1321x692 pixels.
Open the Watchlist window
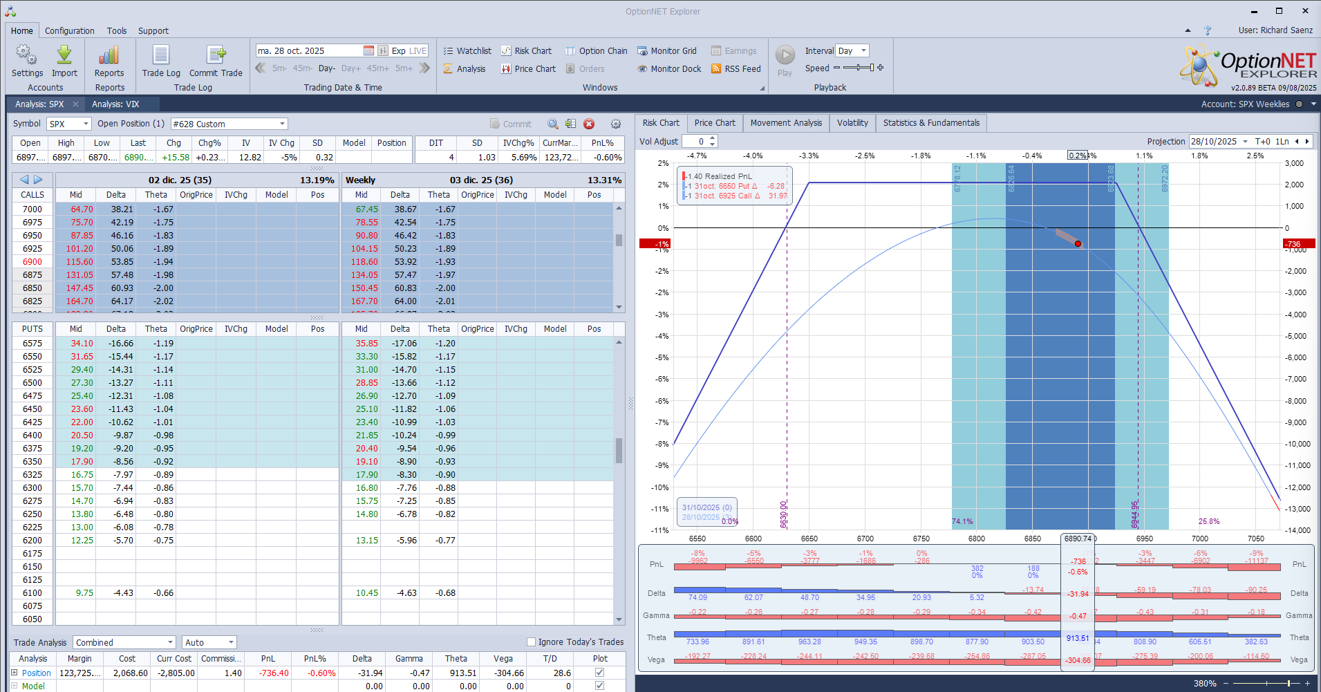coord(467,50)
